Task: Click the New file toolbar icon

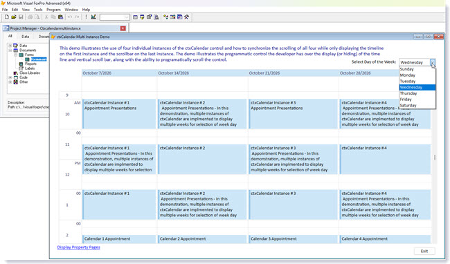Action: (x=7, y=17)
